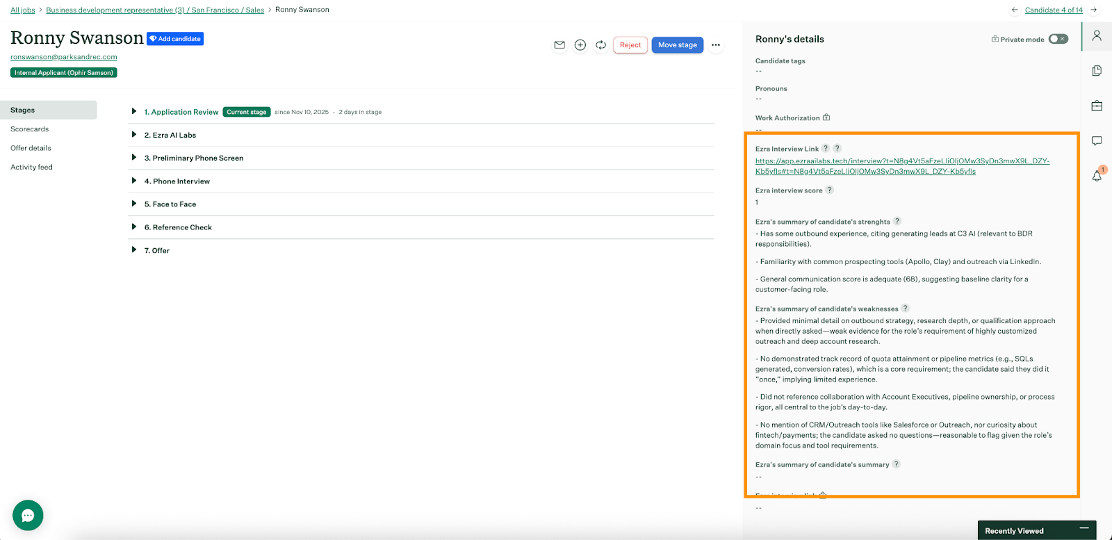1112x540 pixels.
Task: Enable the Private mode toggle
Action: point(1058,39)
